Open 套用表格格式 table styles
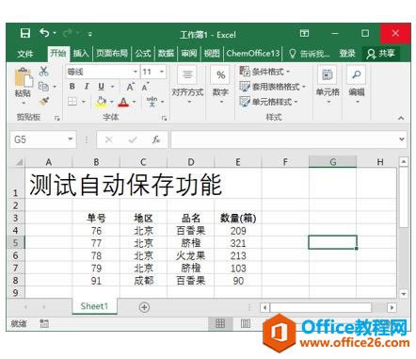Viewport: 416px width, 359px height. 272,87
